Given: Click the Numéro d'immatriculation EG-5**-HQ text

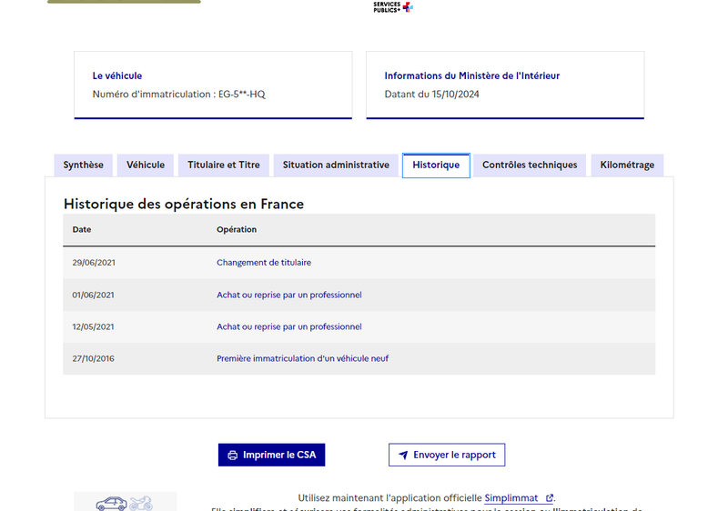Looking at the screenshot, I should pyautogui.click(x=178, y=95).
